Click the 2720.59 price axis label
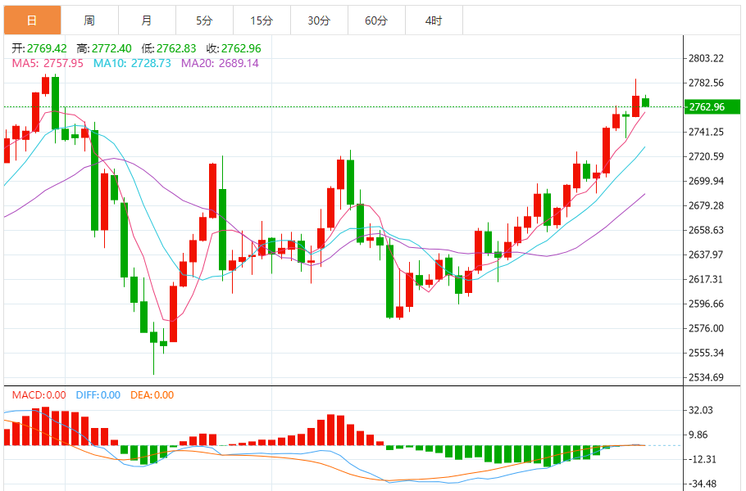 [x=706, y=156]
